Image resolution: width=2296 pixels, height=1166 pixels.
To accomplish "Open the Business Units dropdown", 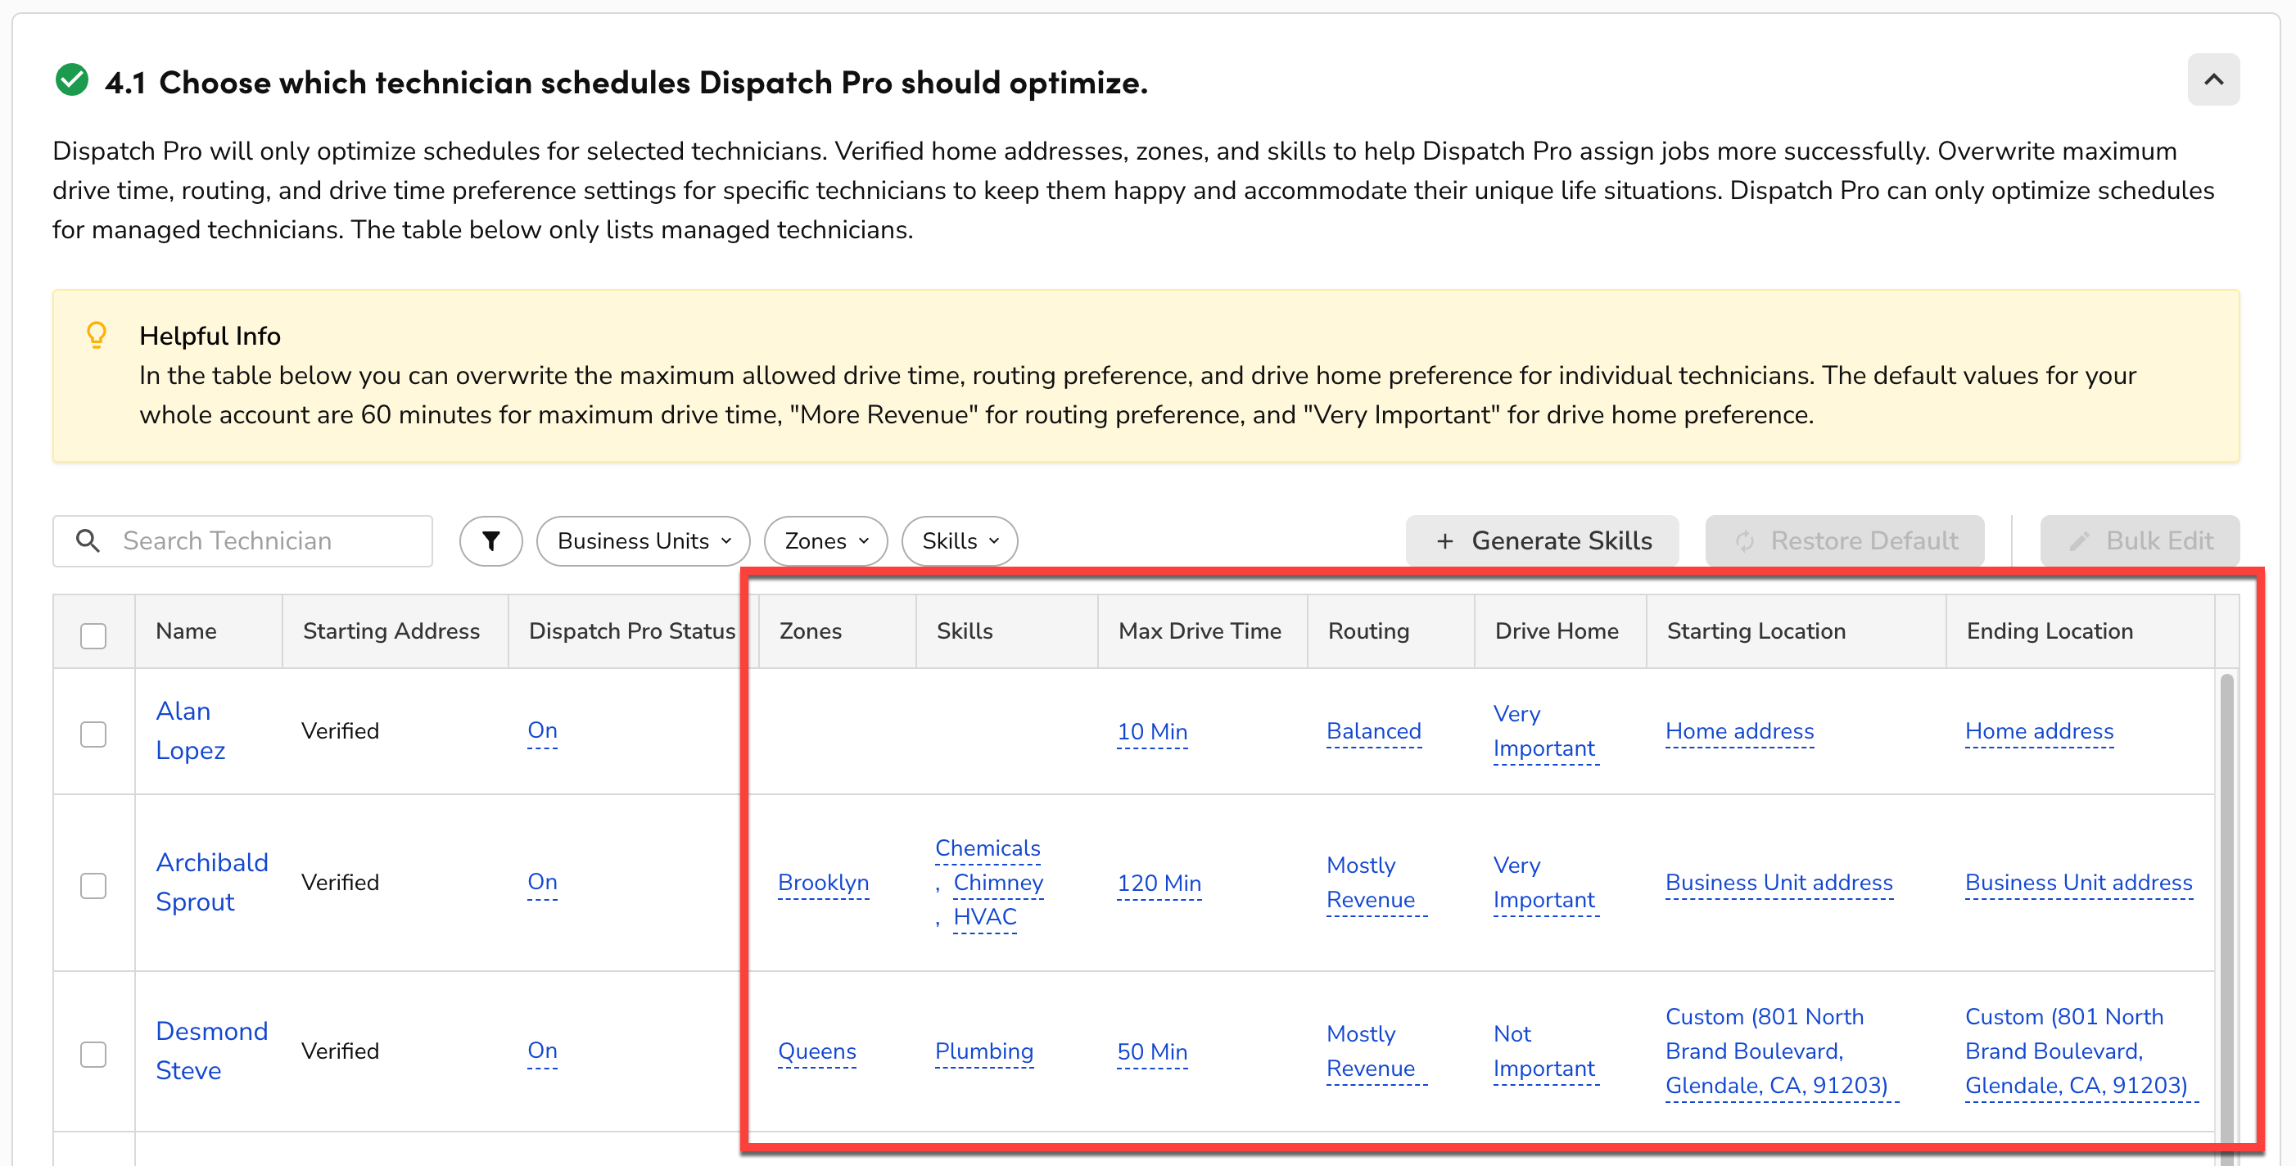I will click(643, 540).
